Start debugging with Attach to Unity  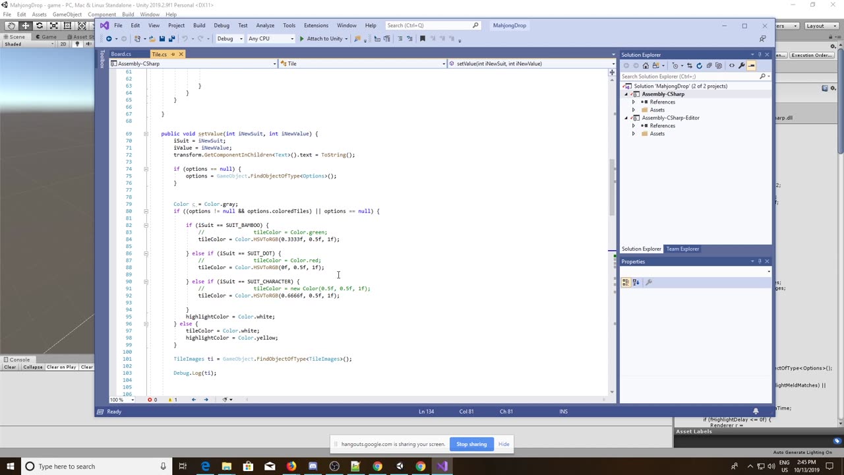pos(321,39)
